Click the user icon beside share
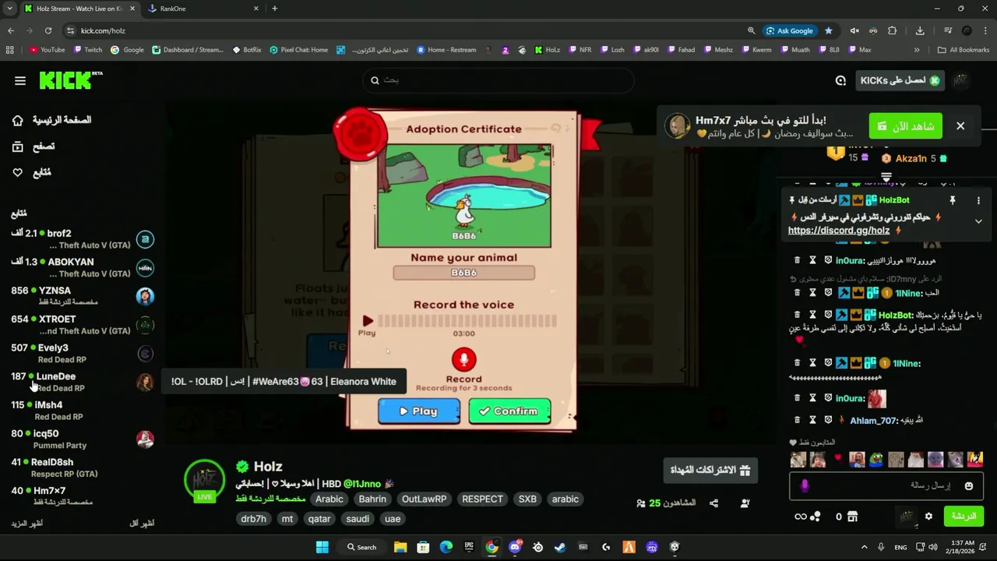 coord(745,503)
